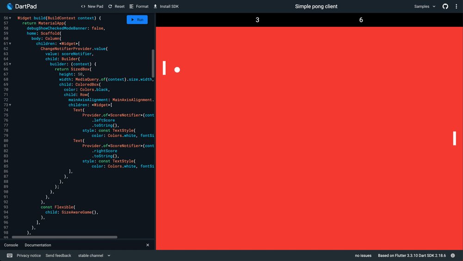
Task: Click 'MaterialApp' in line 57
Action: [x=51, y=23]
